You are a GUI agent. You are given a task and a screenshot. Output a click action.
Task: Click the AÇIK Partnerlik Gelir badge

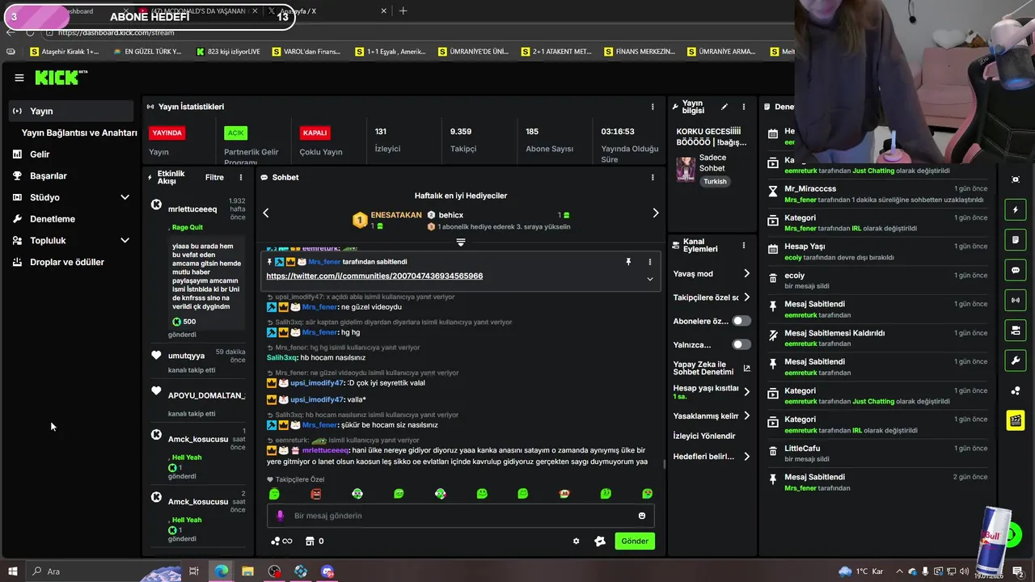click(x=235, y=133)
